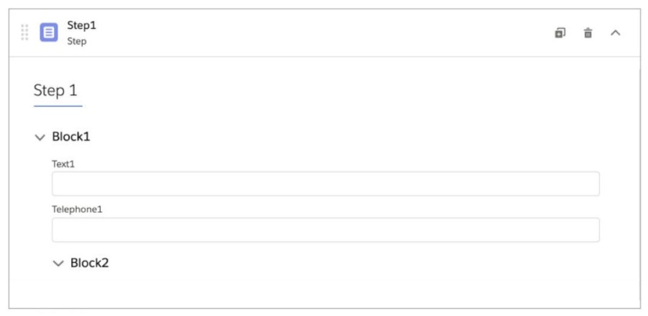Click the blank area below Block2
This screenshot has width=648, height=316.
tap(324, 289)
